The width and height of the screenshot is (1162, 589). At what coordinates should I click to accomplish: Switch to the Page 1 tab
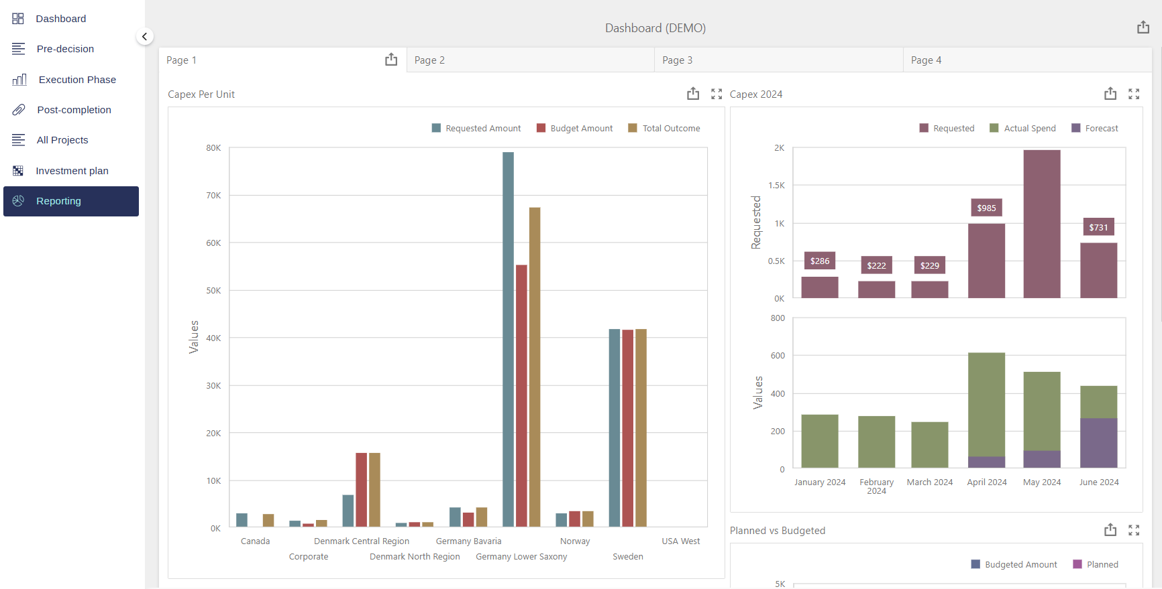(282, 60)
